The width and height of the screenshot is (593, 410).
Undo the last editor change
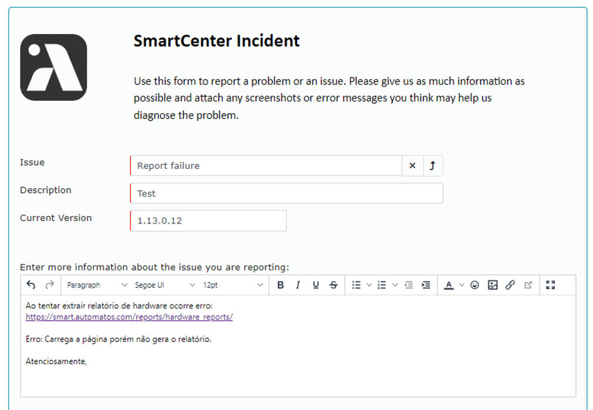tap(31, 285)
